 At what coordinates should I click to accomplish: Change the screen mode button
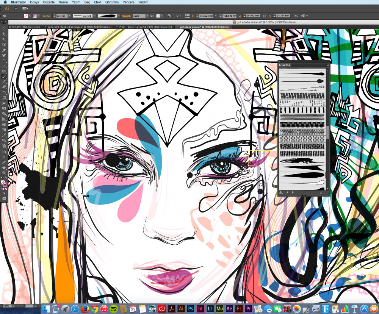click(x=4, y=199)
